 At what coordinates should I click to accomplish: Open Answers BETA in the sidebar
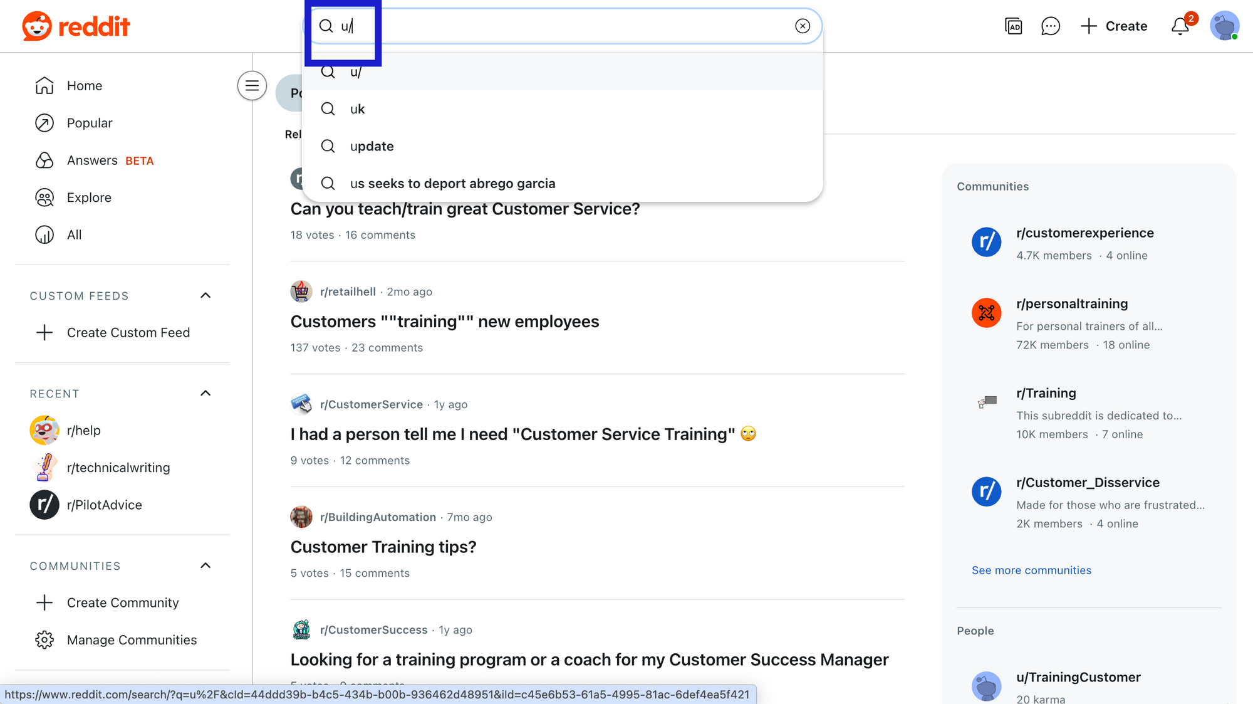tap(92, 160)
